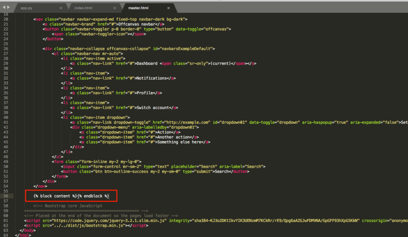408x237 pixels.
Task: Close the app.py tab
Action: click(x=60, y=8)
